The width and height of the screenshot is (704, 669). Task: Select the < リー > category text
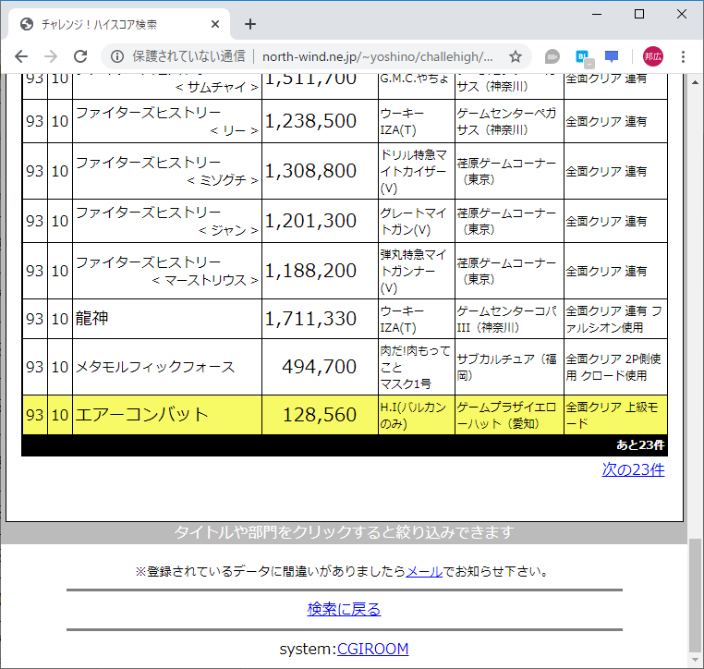pos(234,130)
